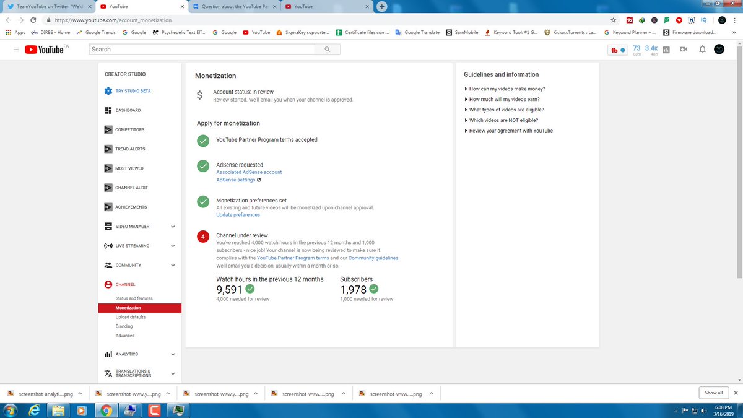The height and width of the screenshot is (418, 743).
Task: Click the Try Studio Beta gear icon
Action: click(x=108, y=91)
